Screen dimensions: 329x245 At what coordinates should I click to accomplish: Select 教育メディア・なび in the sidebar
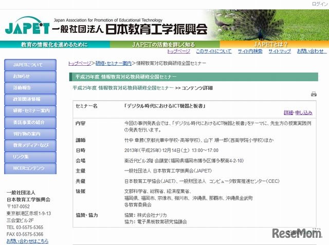coord(30,145)
